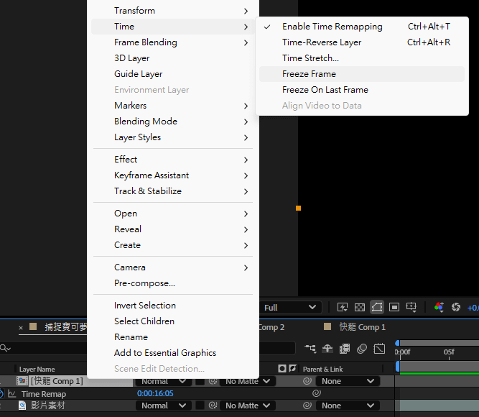Toggle the shy layers hide switch

(327, 349)
